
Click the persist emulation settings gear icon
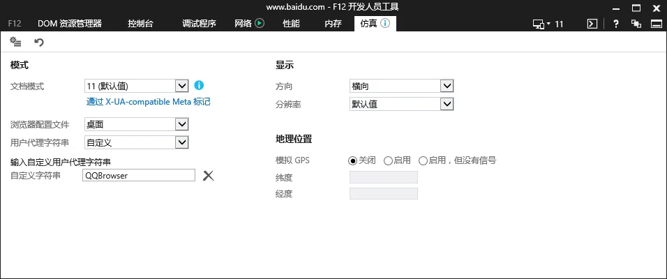15,43
